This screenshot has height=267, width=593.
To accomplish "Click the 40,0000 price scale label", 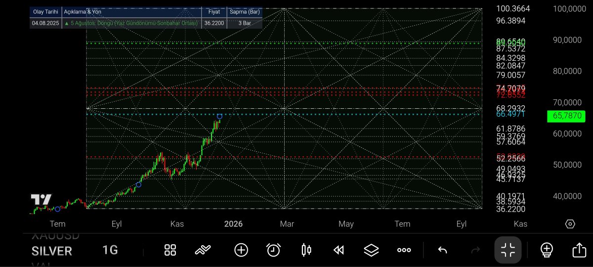I will tap(567, 196).
